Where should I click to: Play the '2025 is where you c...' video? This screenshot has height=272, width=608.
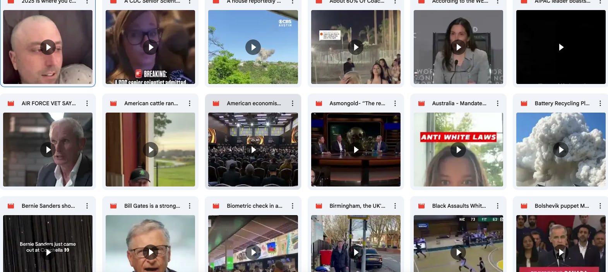(x=48, y=47)
